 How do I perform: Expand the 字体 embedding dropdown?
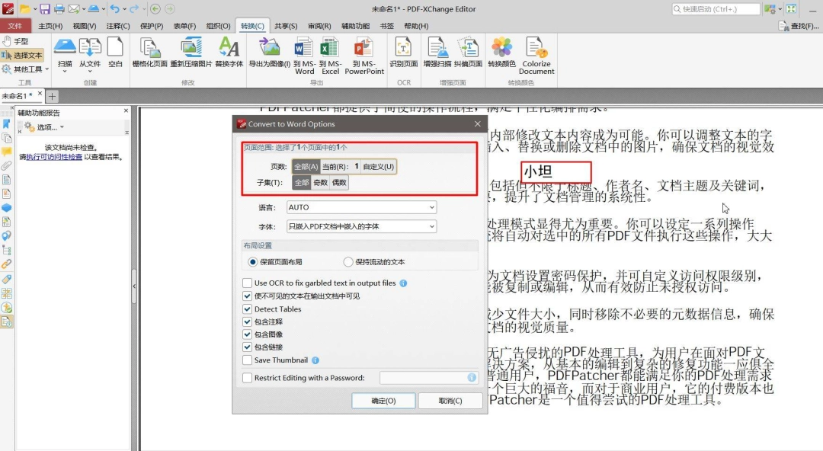click(x=362, y=226)
